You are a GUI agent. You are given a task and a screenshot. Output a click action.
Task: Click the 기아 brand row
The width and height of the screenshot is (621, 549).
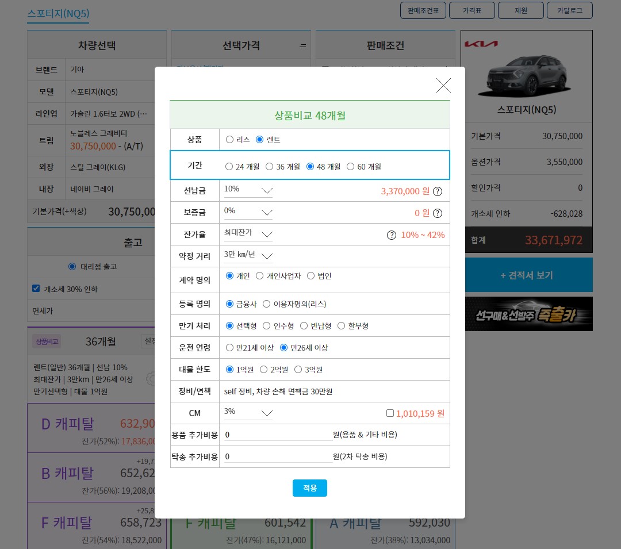[91, 70]
